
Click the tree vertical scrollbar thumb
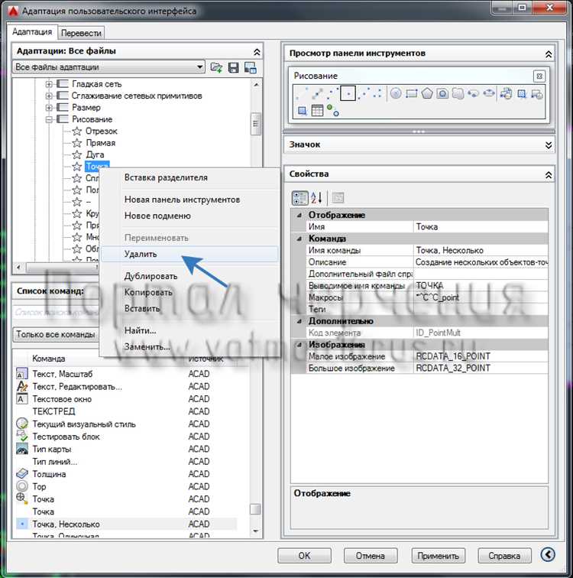point(256,124)
